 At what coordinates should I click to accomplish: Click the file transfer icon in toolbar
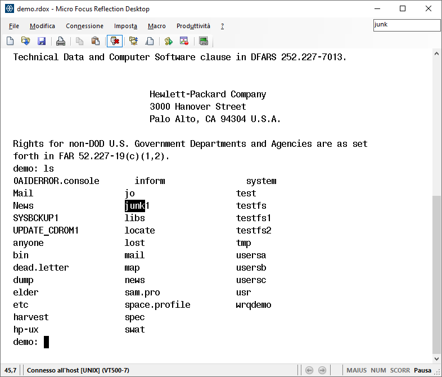[133, 41]
